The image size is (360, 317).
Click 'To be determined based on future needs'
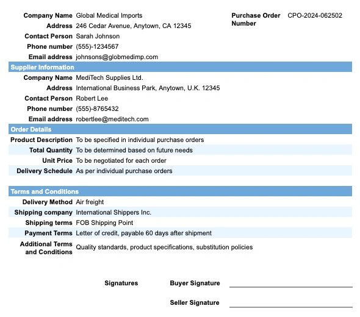pos(134,150)
